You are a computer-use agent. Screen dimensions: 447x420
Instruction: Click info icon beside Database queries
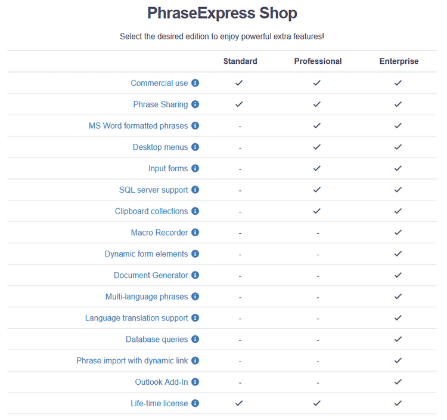pos(195,339)
